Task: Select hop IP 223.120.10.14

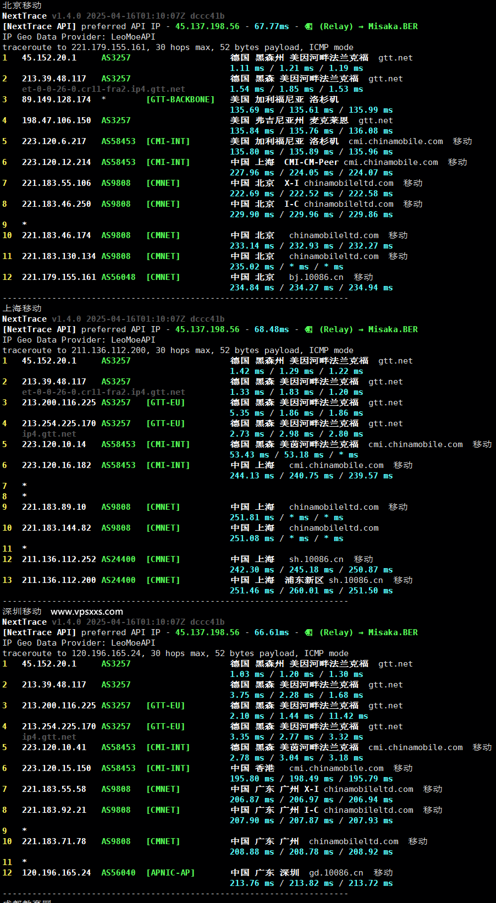Action: tap(54, 444)
